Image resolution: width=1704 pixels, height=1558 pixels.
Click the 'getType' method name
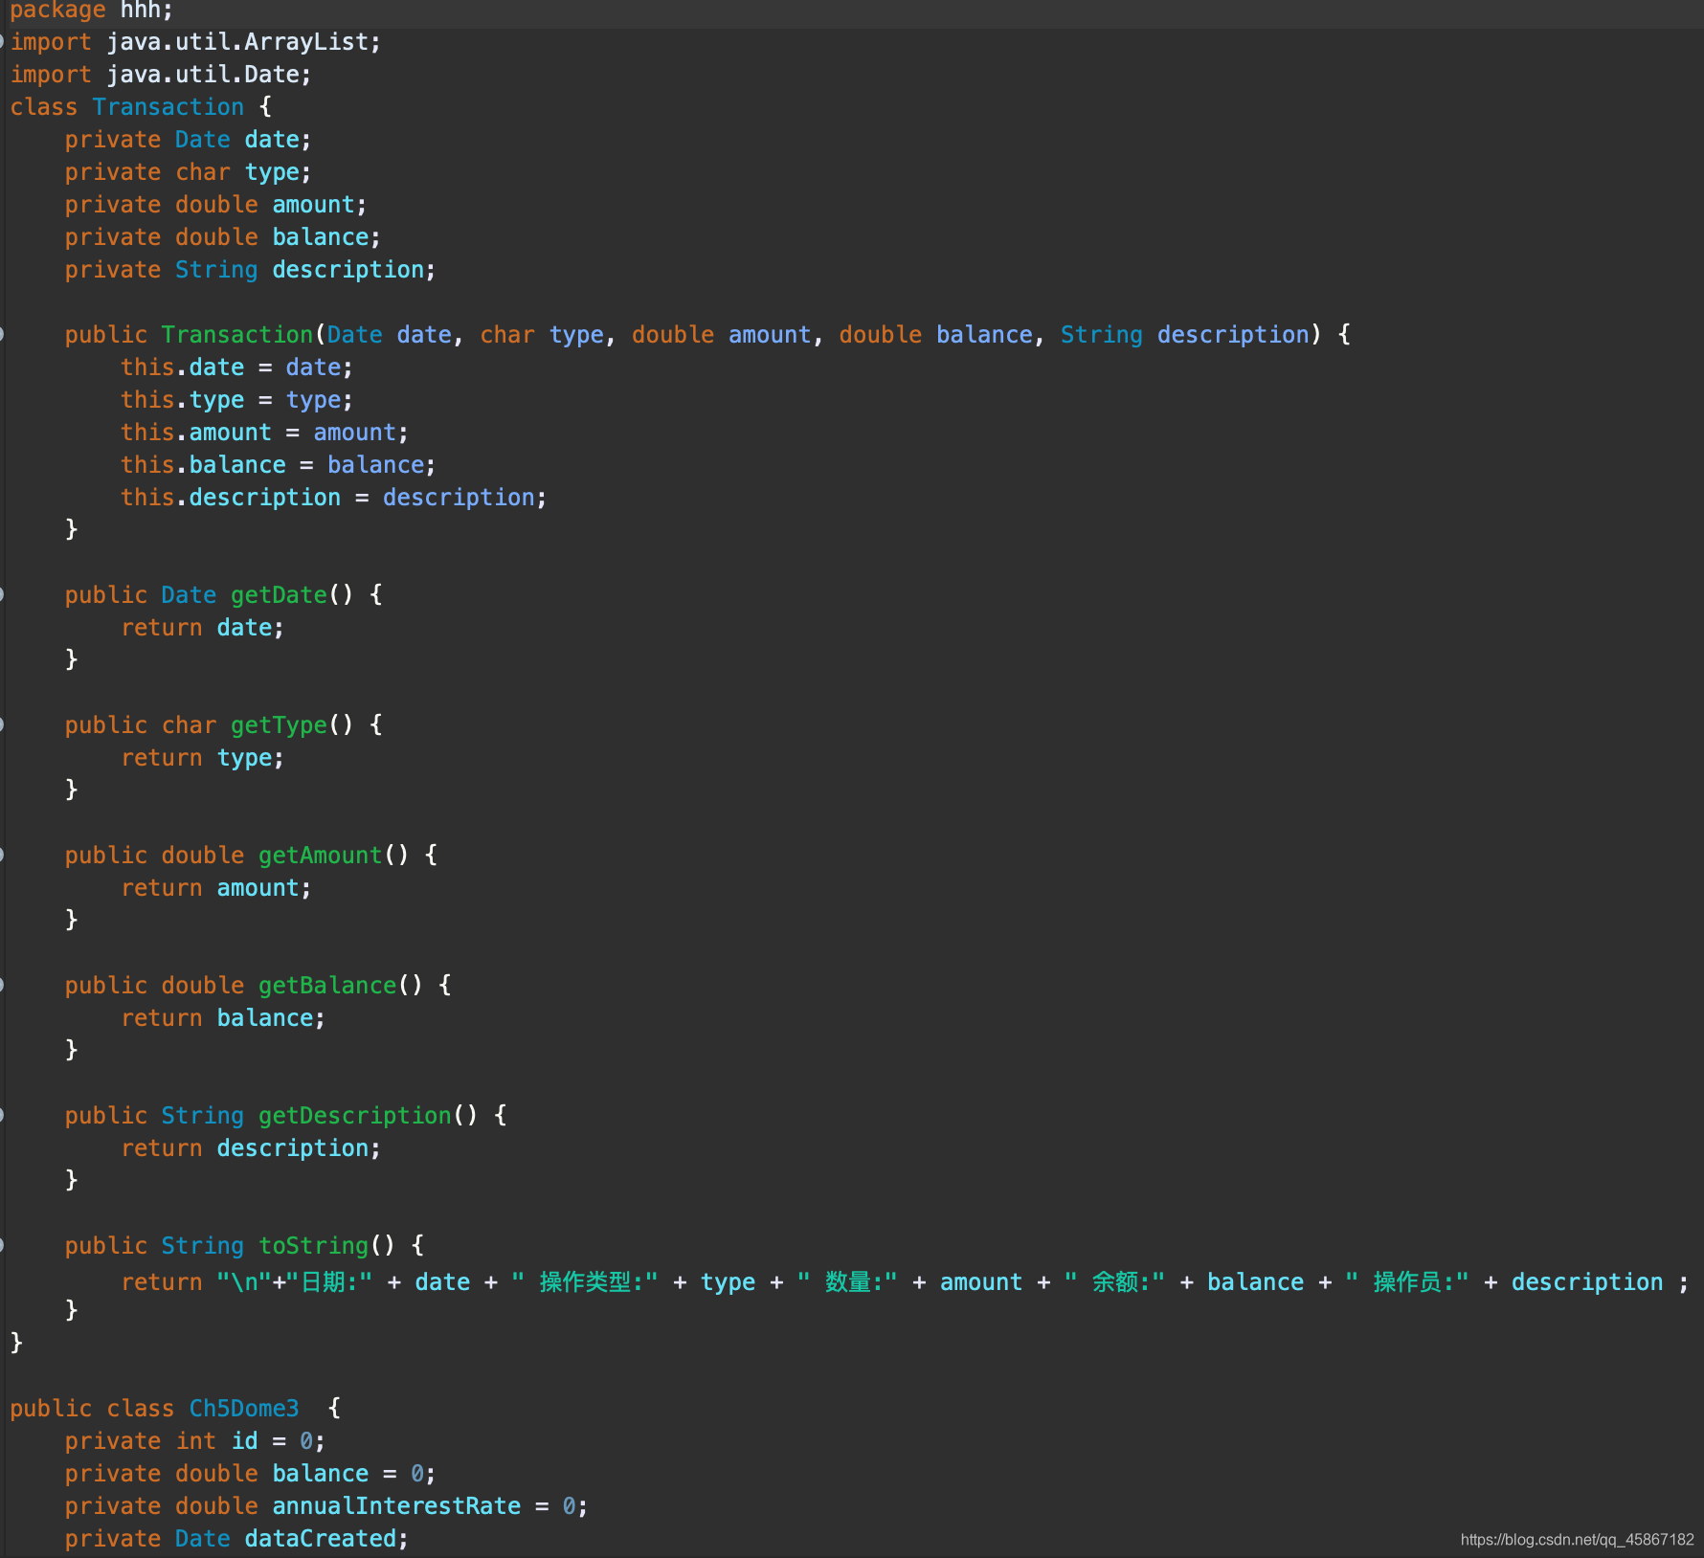pos(279,725)
